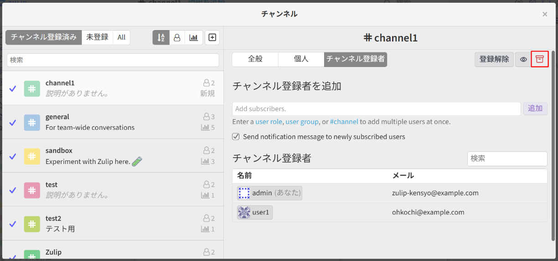Select zulip-kensyo@example.com email cell
Viewport: 558px width, 261px height.
(435, 193)
